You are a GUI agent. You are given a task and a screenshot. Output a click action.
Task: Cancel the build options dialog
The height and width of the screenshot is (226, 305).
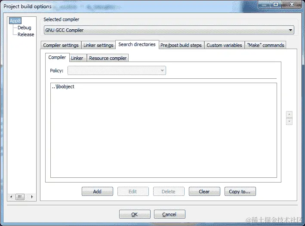(x=169, y=214)
